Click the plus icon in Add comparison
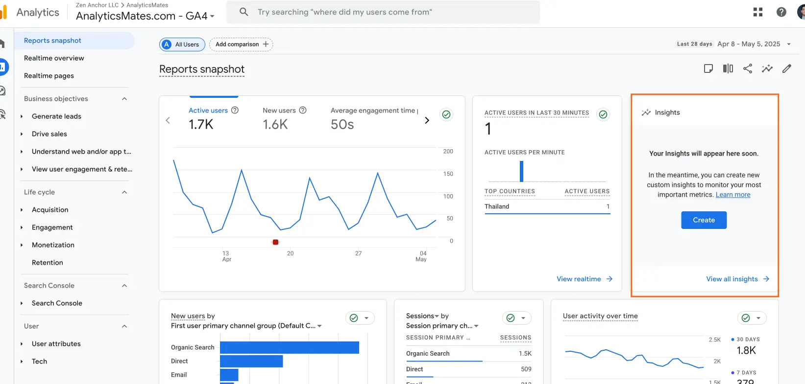This screenshot has height=384, width=805. [266, 44]
